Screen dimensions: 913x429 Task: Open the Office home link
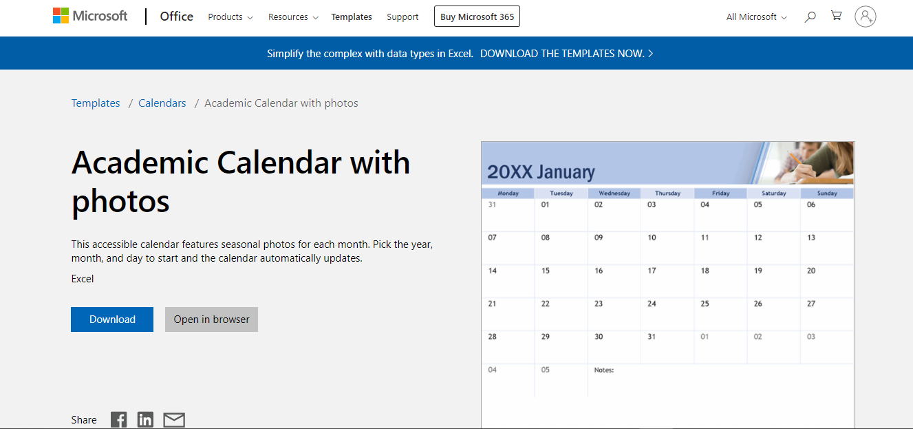[x=177, y=17]
